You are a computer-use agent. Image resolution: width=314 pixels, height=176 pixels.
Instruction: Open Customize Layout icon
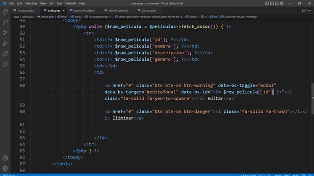tap(282, 3)
